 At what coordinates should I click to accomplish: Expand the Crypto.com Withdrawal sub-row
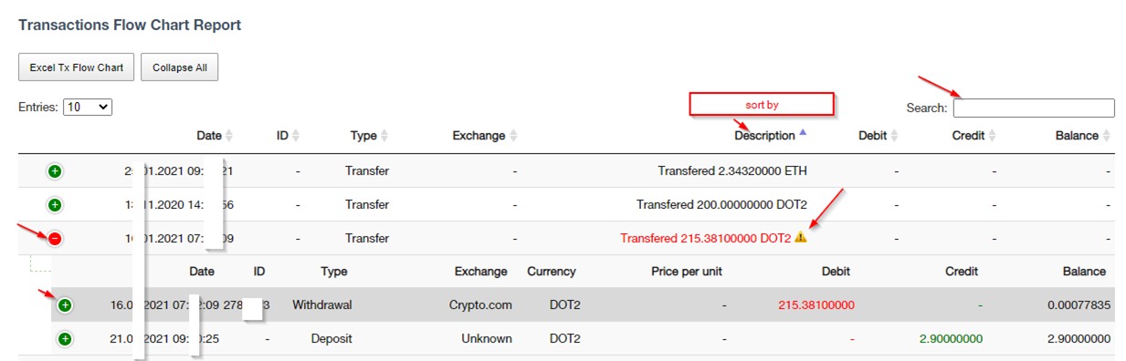(x=65, y=305)
